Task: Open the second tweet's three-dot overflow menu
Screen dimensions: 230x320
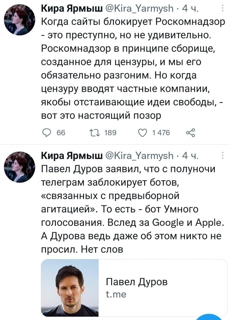Action: pyautogui.click(x=223, y=155)
